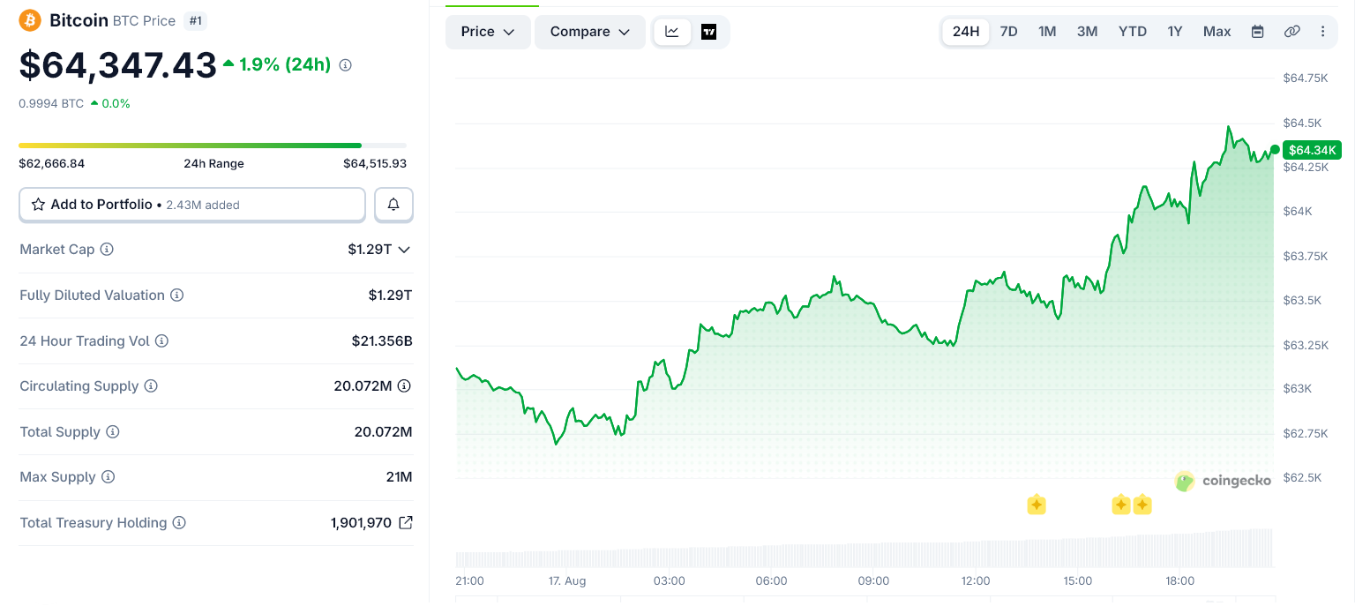Open the external link icon beside 1,901,970
The width and height of the screenshot is (1355, 606).
click(x=406, y=523)
